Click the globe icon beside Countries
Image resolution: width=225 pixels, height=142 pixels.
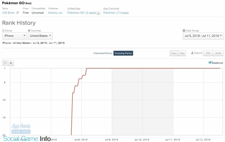29,31
